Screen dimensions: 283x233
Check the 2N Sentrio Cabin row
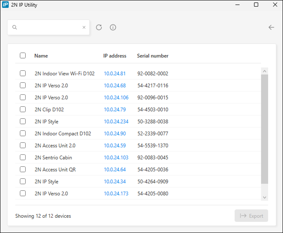(x=23, y=157)
